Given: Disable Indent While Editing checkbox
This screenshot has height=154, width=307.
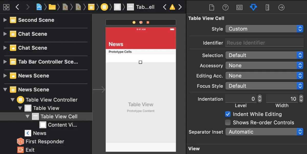Looking at the screenshot, I should [228, 114].
